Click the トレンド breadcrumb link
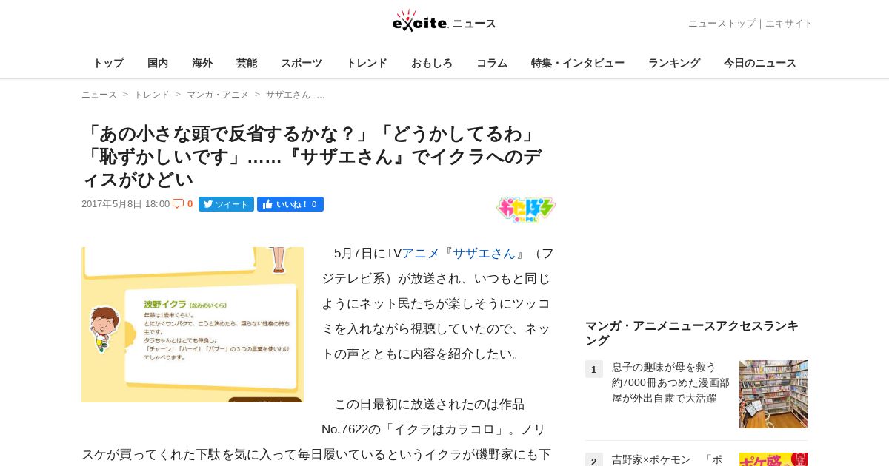 point(152,95)
